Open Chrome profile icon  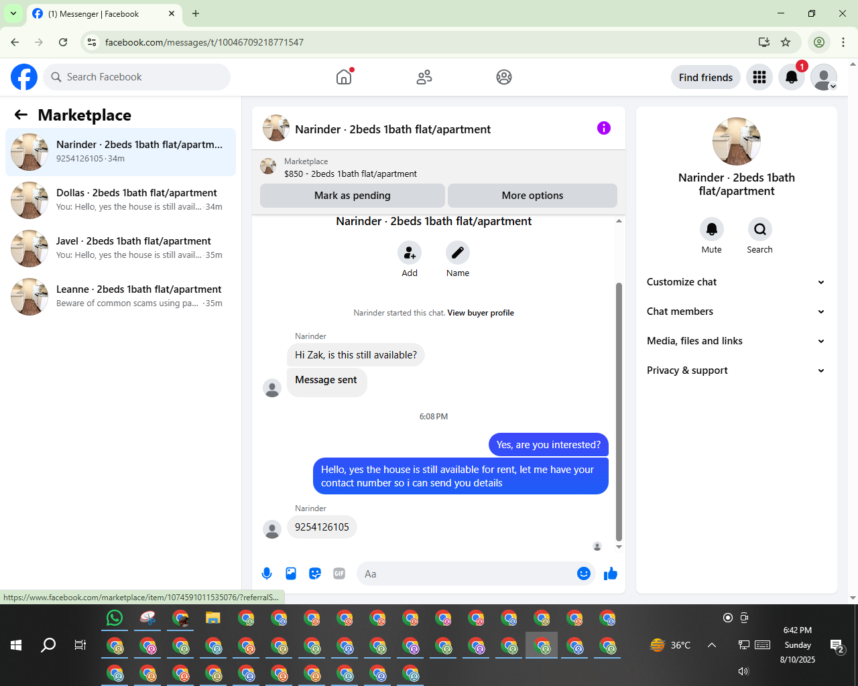click(x=819, y=42)
